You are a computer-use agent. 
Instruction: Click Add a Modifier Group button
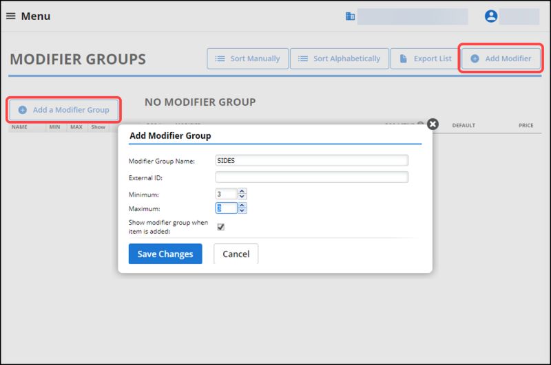tap(63, 110)
